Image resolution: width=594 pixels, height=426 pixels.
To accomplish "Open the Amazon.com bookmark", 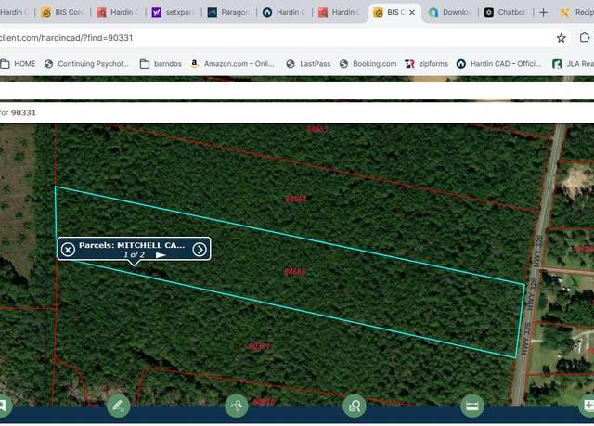I will pyautogui.click(x=232, y=64).
